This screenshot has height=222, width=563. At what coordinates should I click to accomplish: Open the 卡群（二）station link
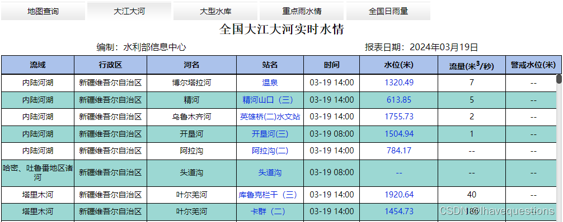[x=268, y=211]
